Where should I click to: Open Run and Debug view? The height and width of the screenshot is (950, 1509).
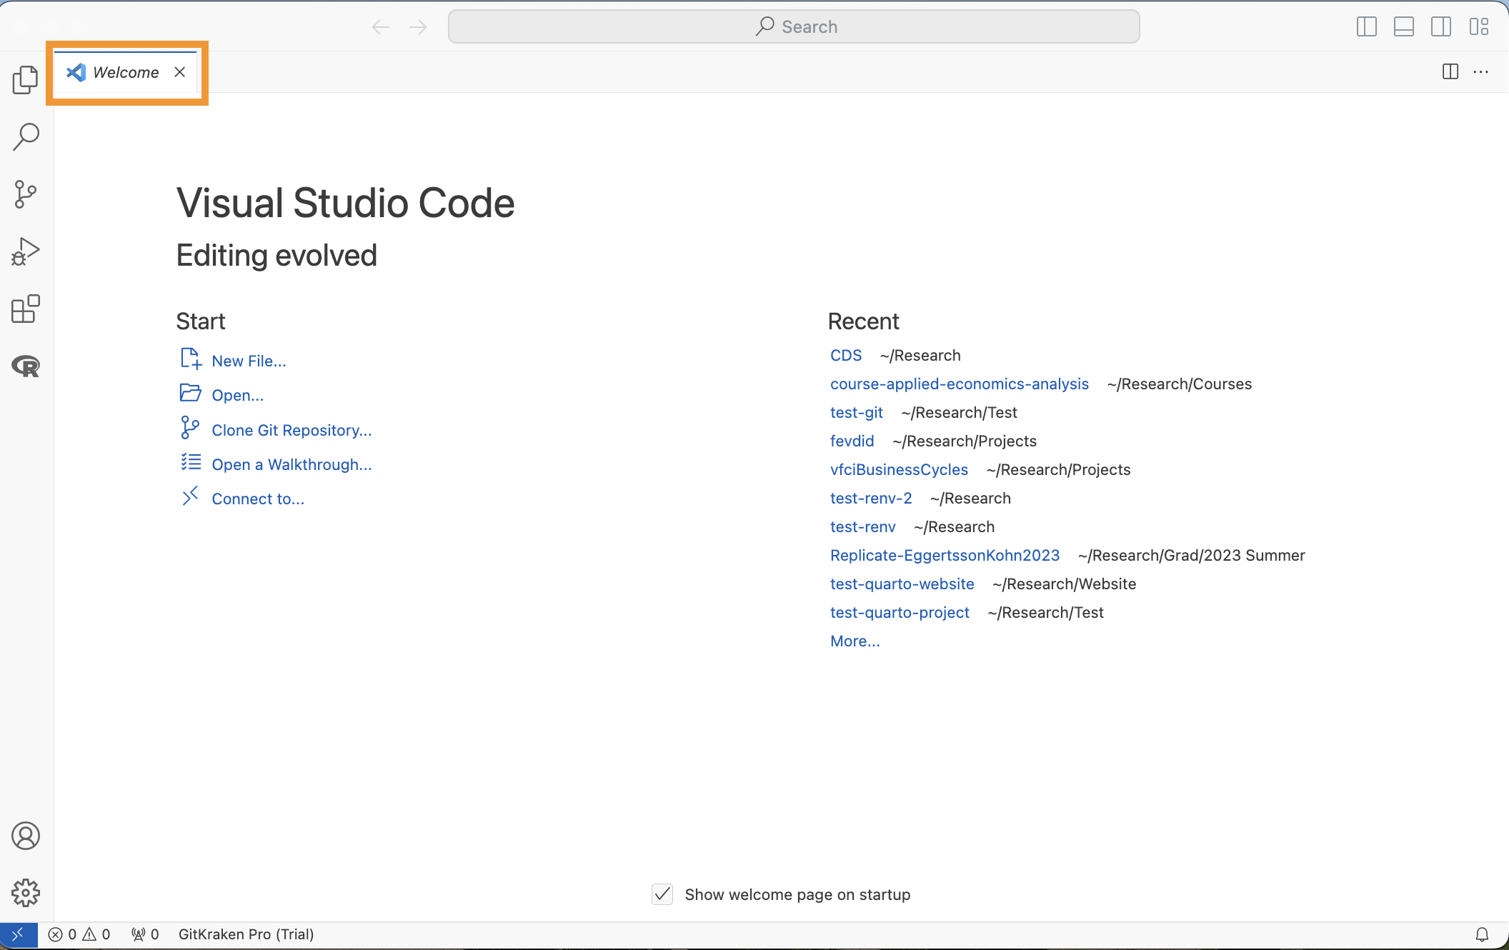point(26,251)
